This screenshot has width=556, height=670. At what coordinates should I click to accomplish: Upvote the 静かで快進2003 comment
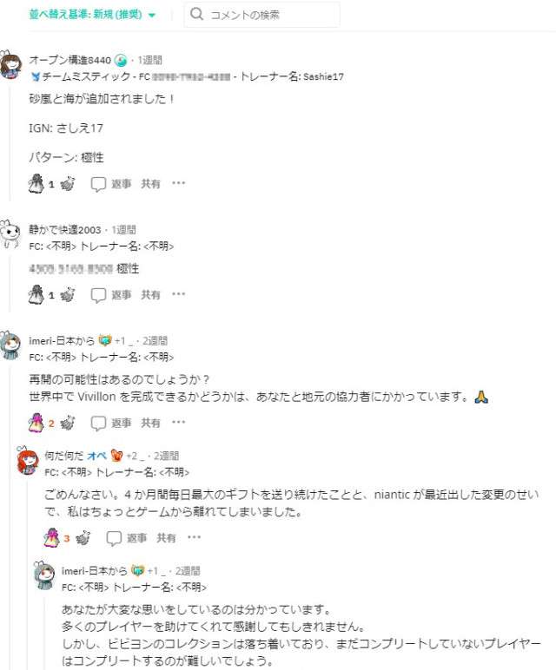pos(36,295)
